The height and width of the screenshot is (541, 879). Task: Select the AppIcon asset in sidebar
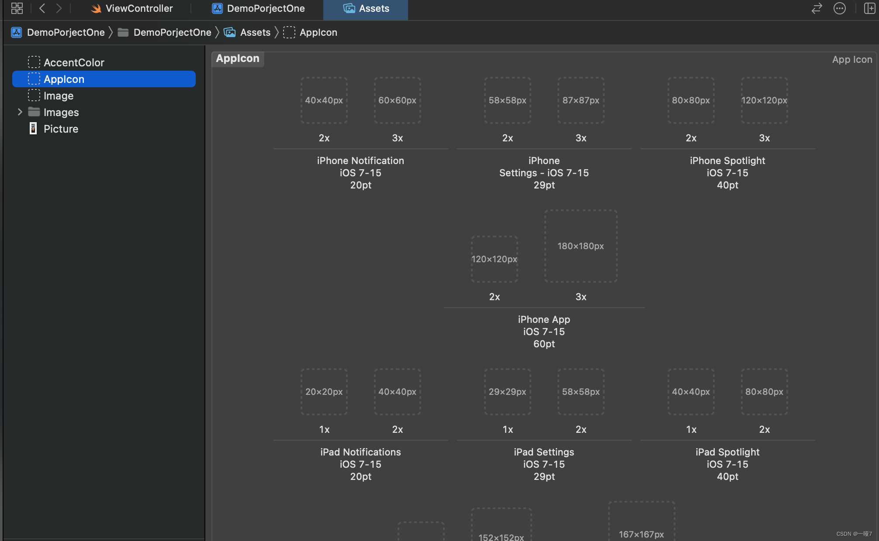point(64,79)
